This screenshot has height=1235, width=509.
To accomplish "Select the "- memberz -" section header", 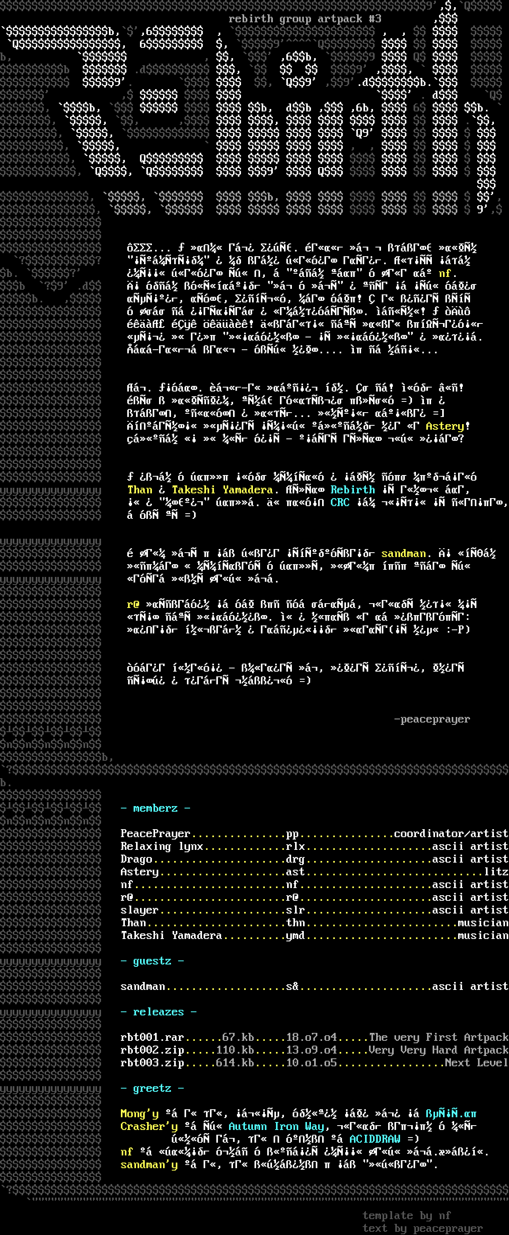I will [x=155, y=808].
